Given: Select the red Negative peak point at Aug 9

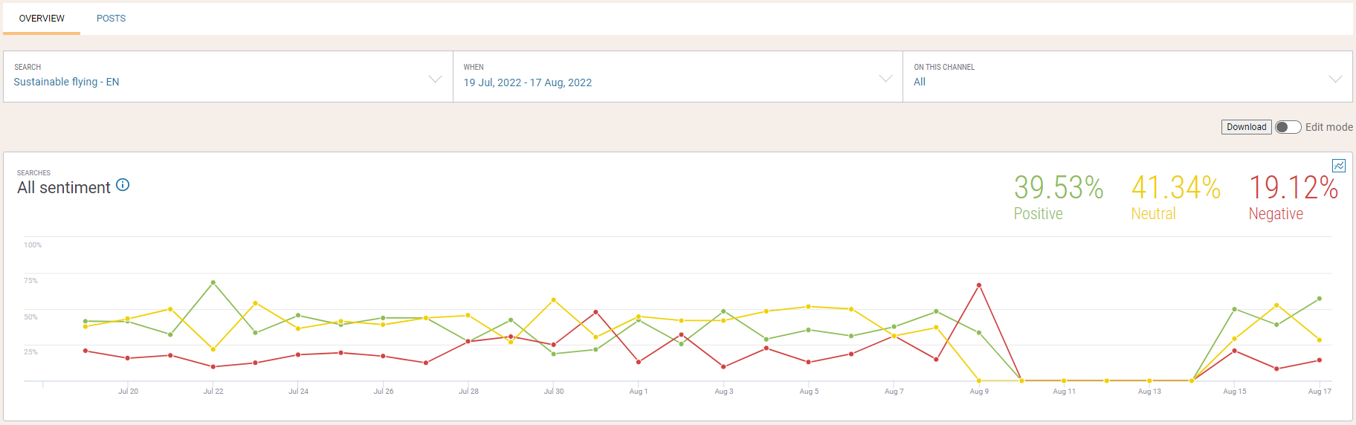Looking at the screenshot, I should coord(979,285).
